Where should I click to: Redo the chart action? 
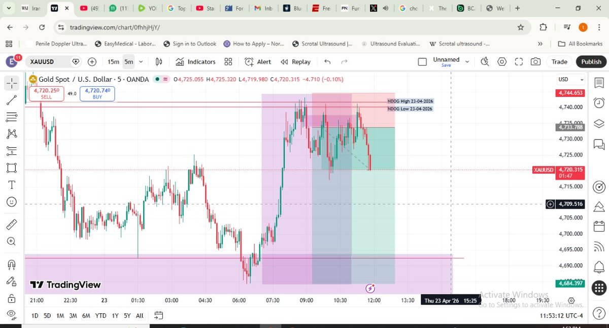[344, 62]
